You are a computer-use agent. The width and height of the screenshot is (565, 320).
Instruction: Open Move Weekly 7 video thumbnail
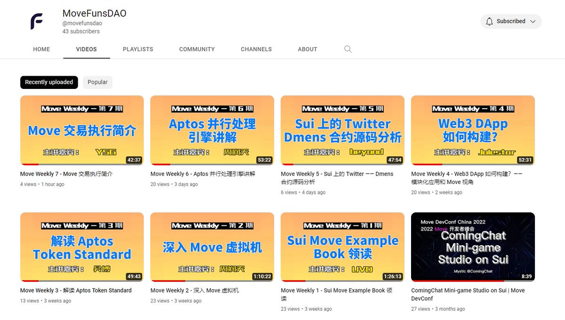tap(82, 130)
